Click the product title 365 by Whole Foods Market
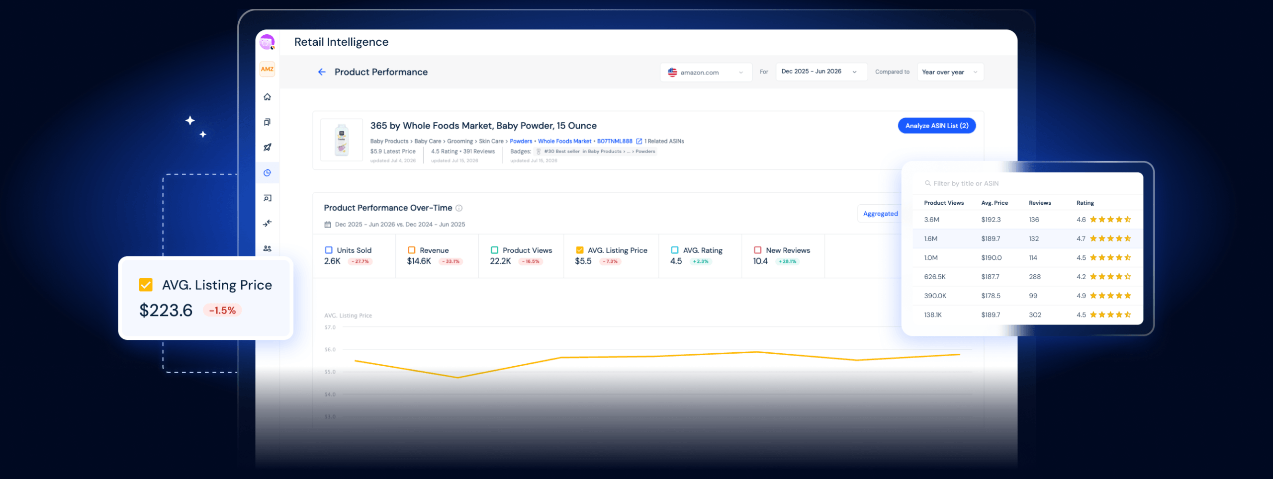The width and height of the screenshot is (1273, 479). click(x=483, y=126)
